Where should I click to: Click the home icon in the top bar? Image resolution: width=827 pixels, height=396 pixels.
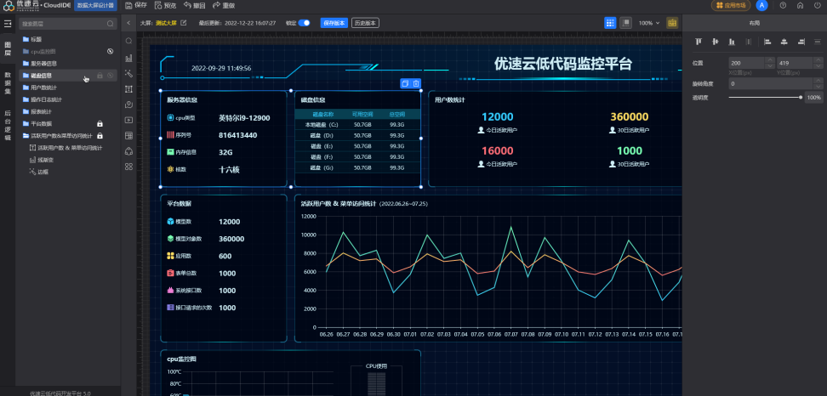click(800, 5)
